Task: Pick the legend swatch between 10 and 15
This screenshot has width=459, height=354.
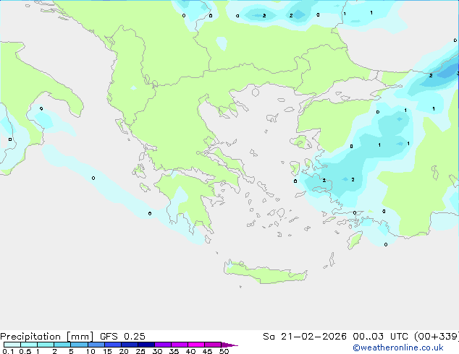Action: pyautogui.click(x=96, y=345)
